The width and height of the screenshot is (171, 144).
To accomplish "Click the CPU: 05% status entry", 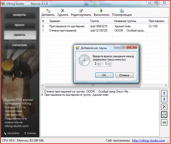I will click(8, 140).
